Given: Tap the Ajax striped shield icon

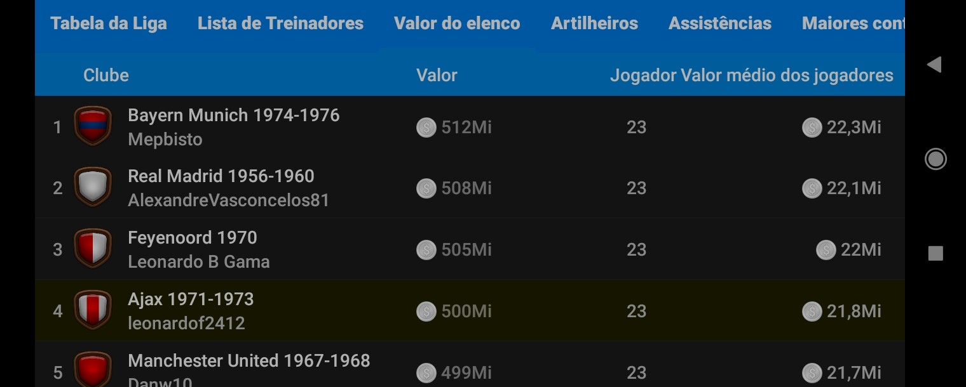Looking at the screenshot, I should (x=93, y=310).
